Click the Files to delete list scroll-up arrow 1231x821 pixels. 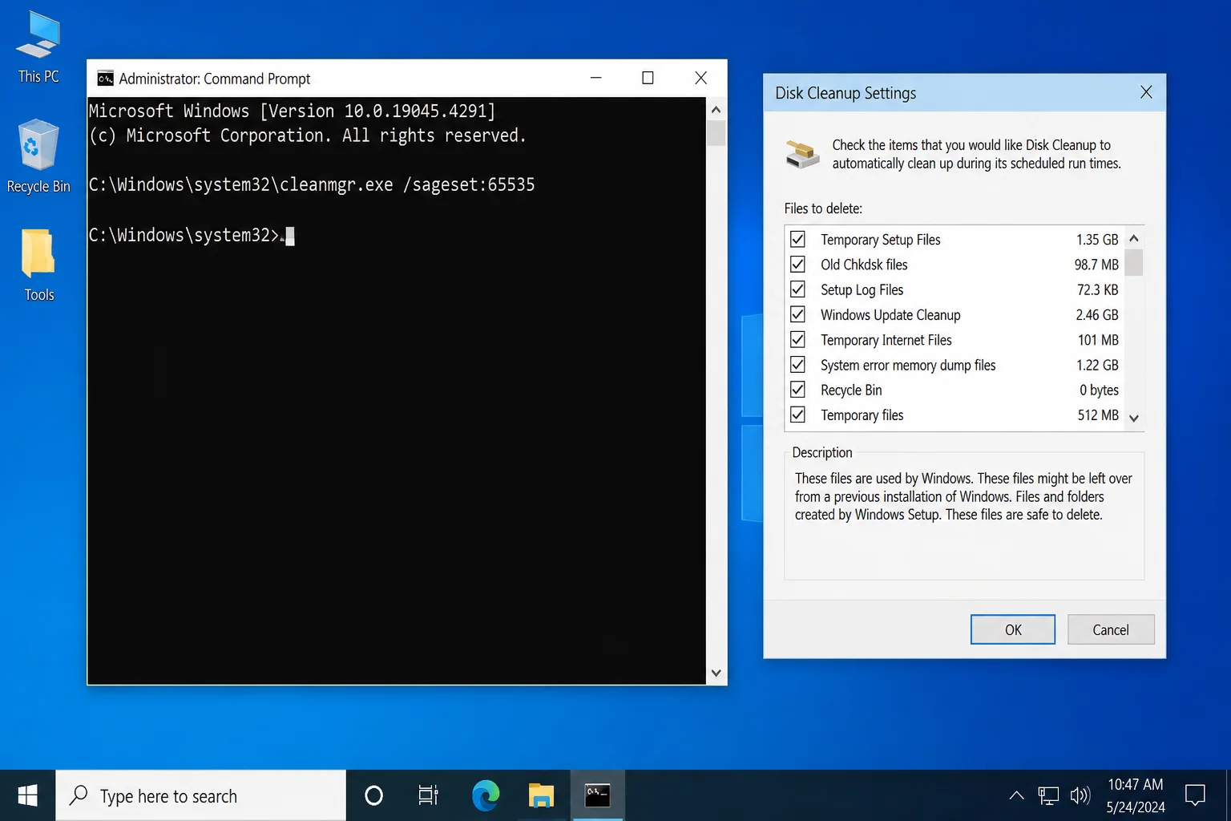point(1133,238)
